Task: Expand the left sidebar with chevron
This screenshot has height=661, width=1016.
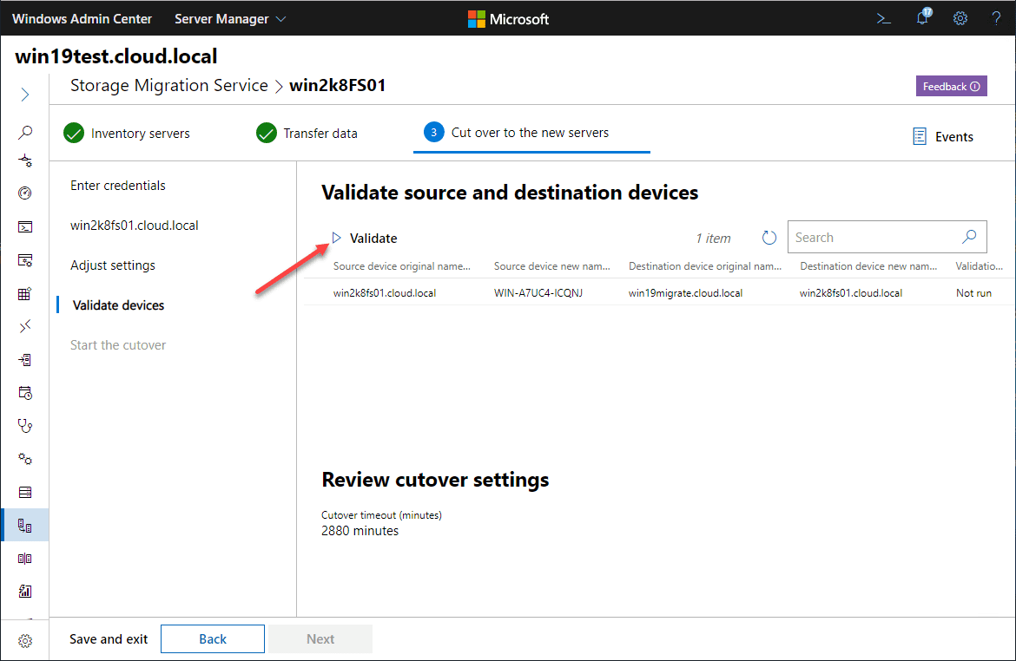Action: [x=25, y=95]
